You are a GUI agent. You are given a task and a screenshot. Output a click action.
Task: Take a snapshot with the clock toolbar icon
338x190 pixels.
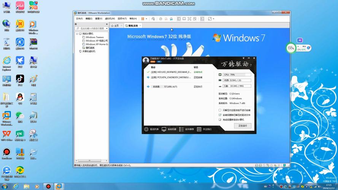pyautogui.click(x=160, y=19)
